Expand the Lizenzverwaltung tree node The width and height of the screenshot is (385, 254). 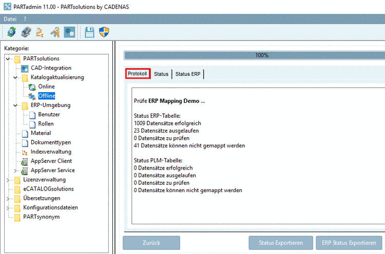[x=8, y=180]
